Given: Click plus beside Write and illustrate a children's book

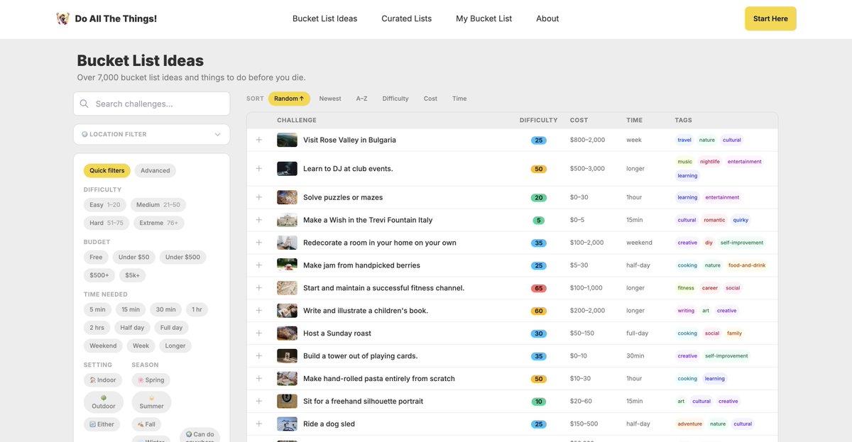Looking at the screenshot, I should pyautogui.click(x=259, y=311).
